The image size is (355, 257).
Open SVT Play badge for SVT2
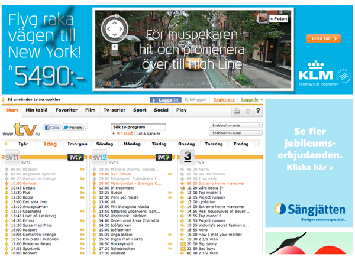(163, 157)
